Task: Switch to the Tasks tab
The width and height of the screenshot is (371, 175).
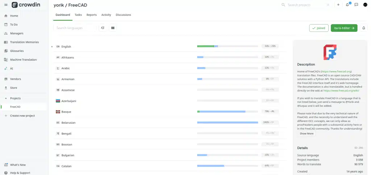Action: point(78,15)
